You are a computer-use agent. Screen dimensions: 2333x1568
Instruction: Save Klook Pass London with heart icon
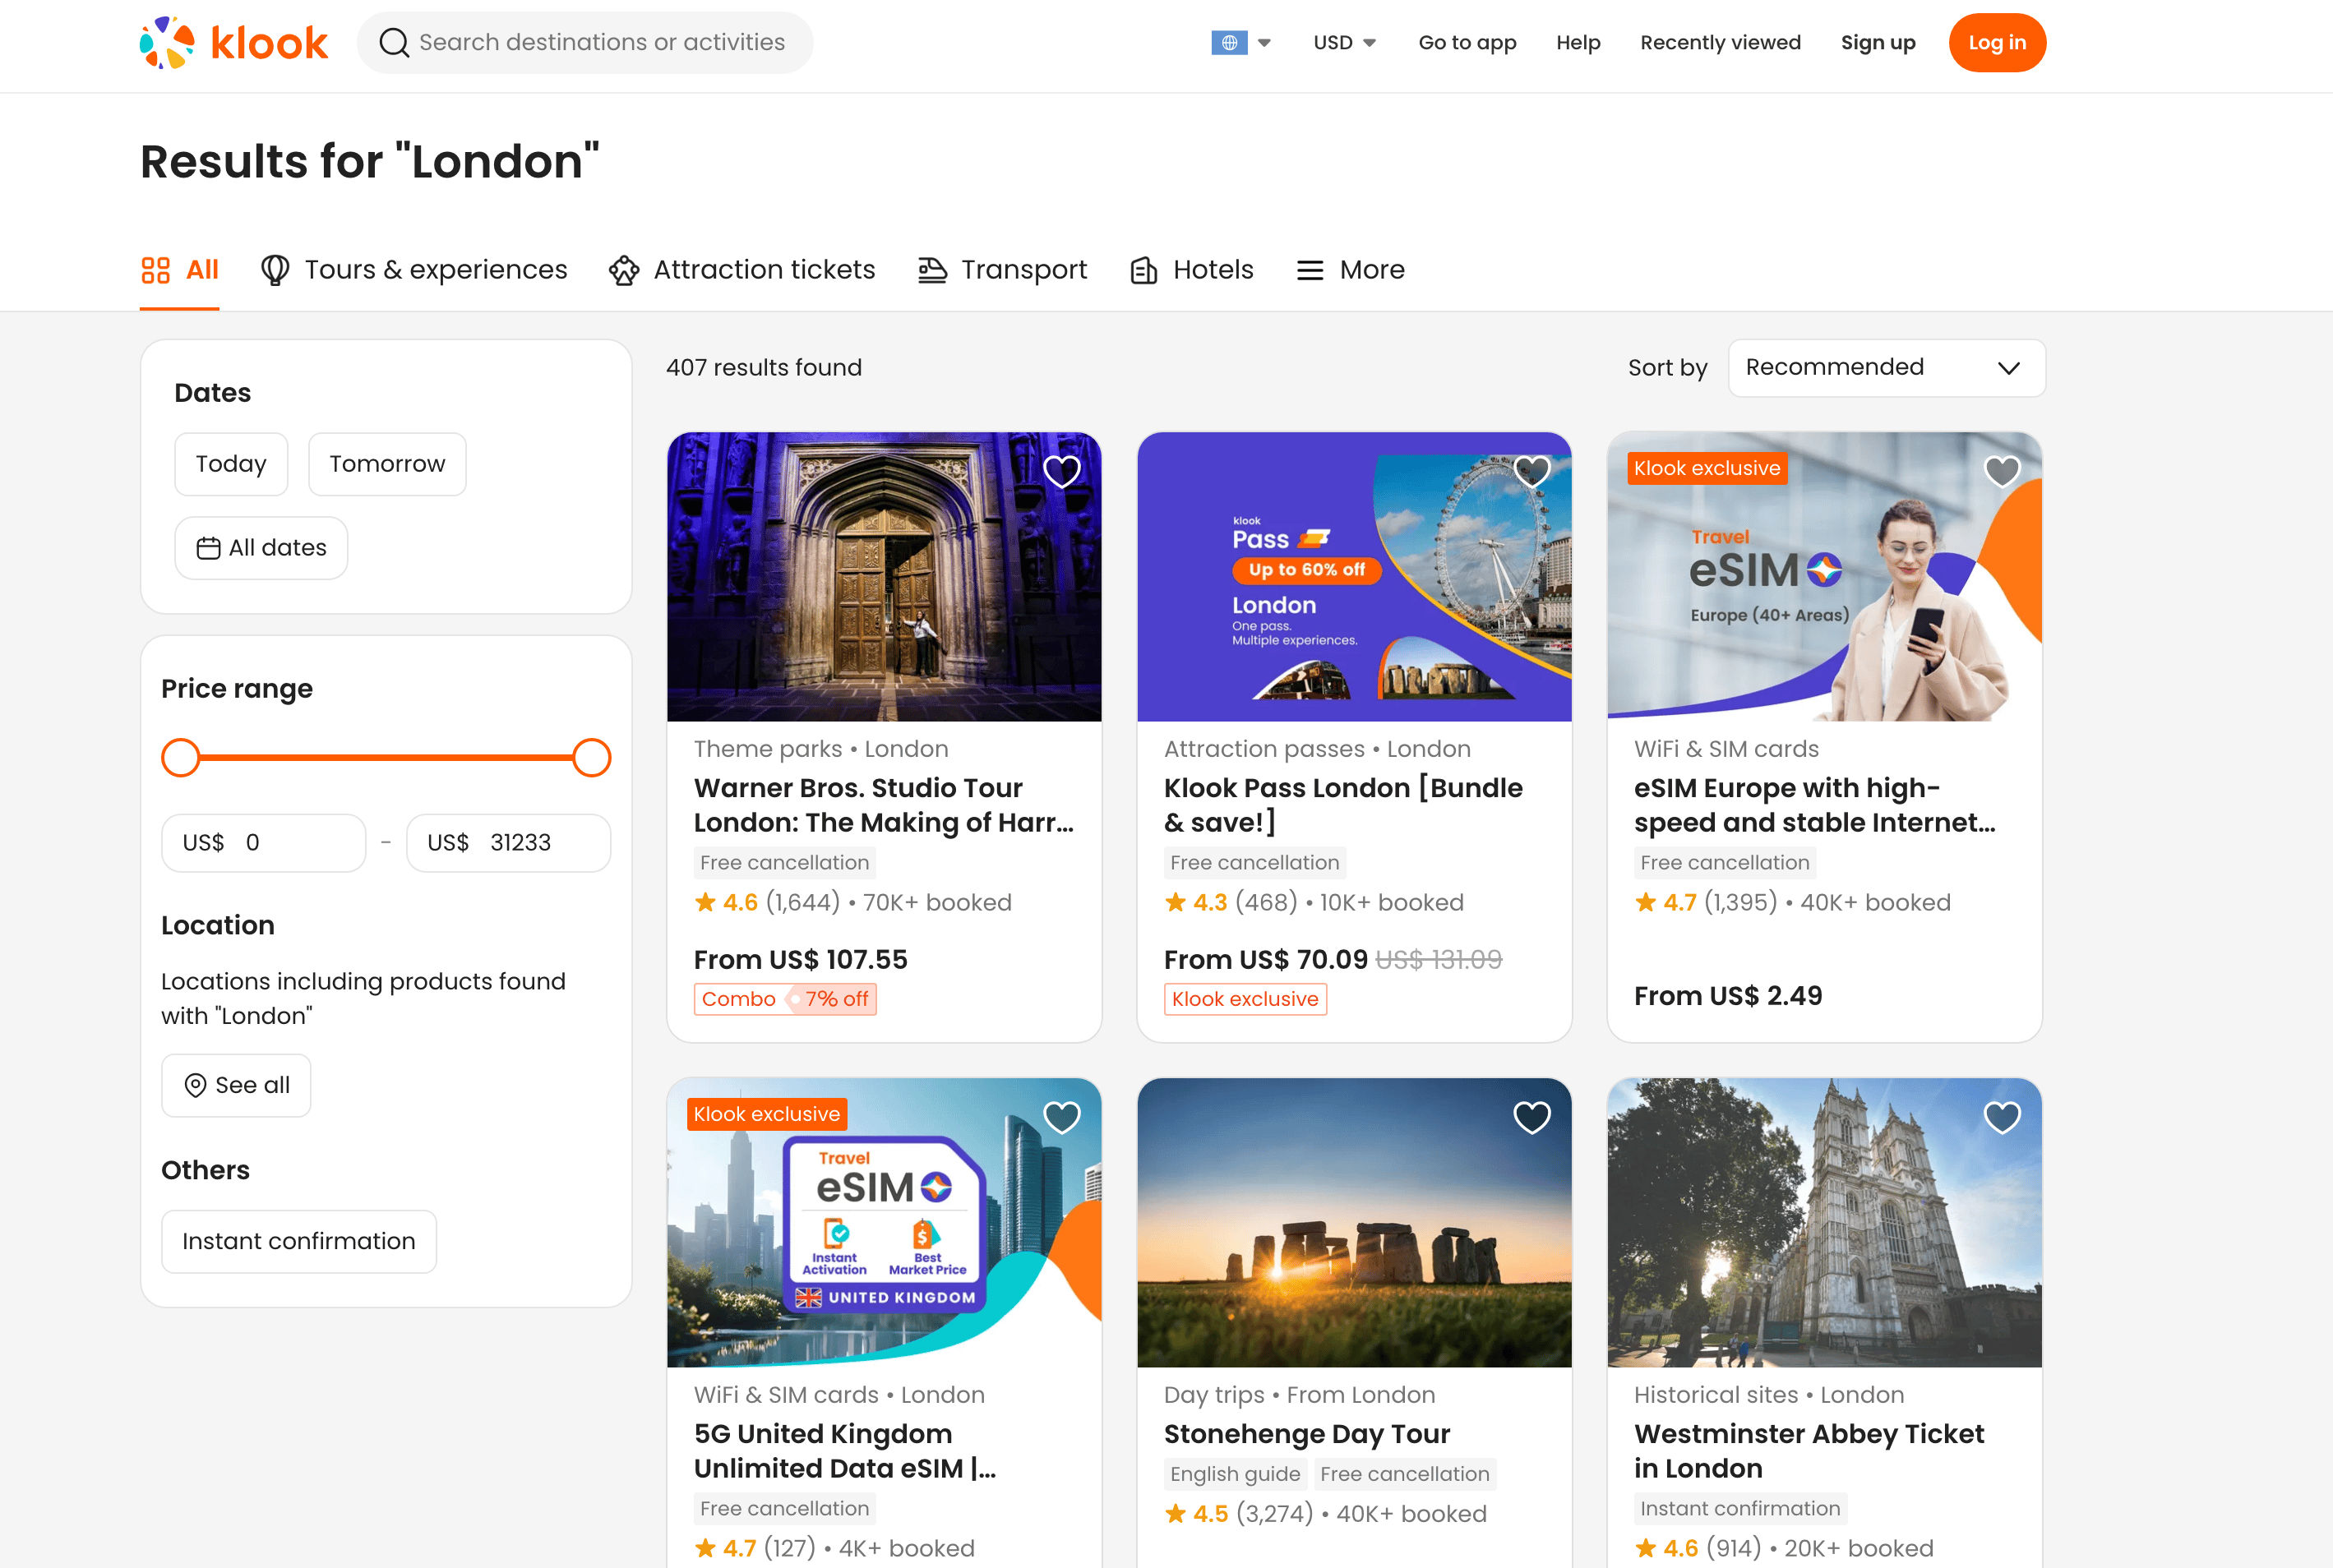[x=1531, y=471]
